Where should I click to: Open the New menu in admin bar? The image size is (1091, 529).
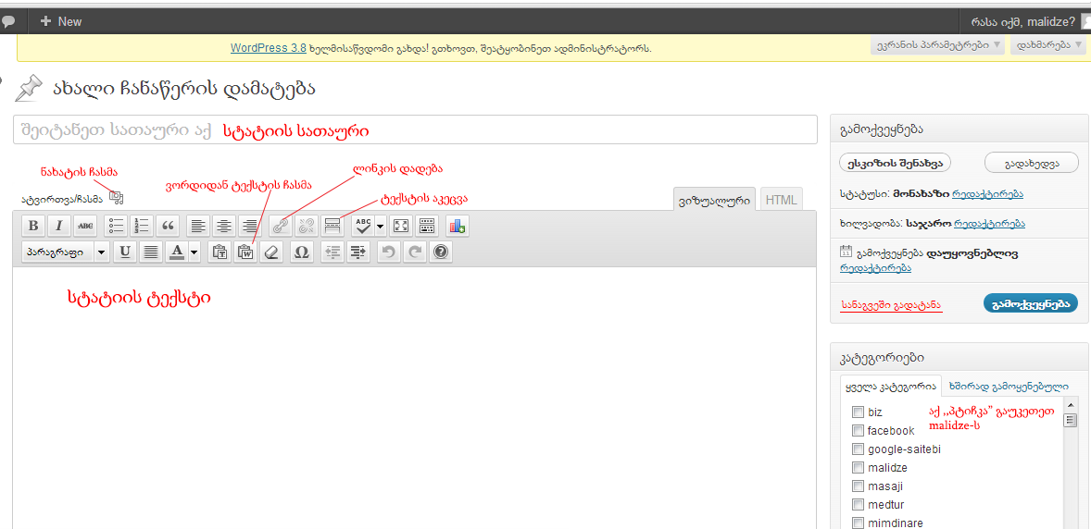[61, 21]
